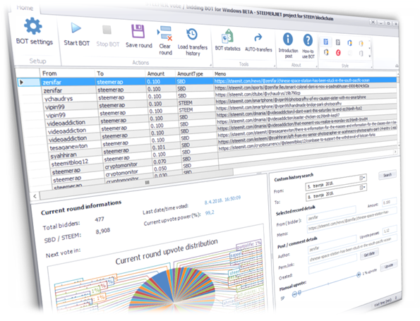Click the middle of the manual upvote slider track
420x321 pixels.
[x=328, y=284]
